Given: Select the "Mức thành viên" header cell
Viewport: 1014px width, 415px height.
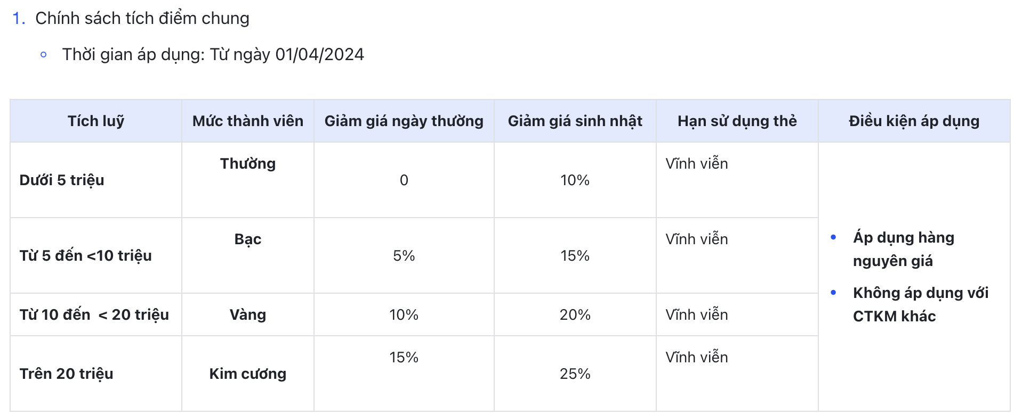Looking at the screenshot, I should pyautogui.click(x=248, y=121).
